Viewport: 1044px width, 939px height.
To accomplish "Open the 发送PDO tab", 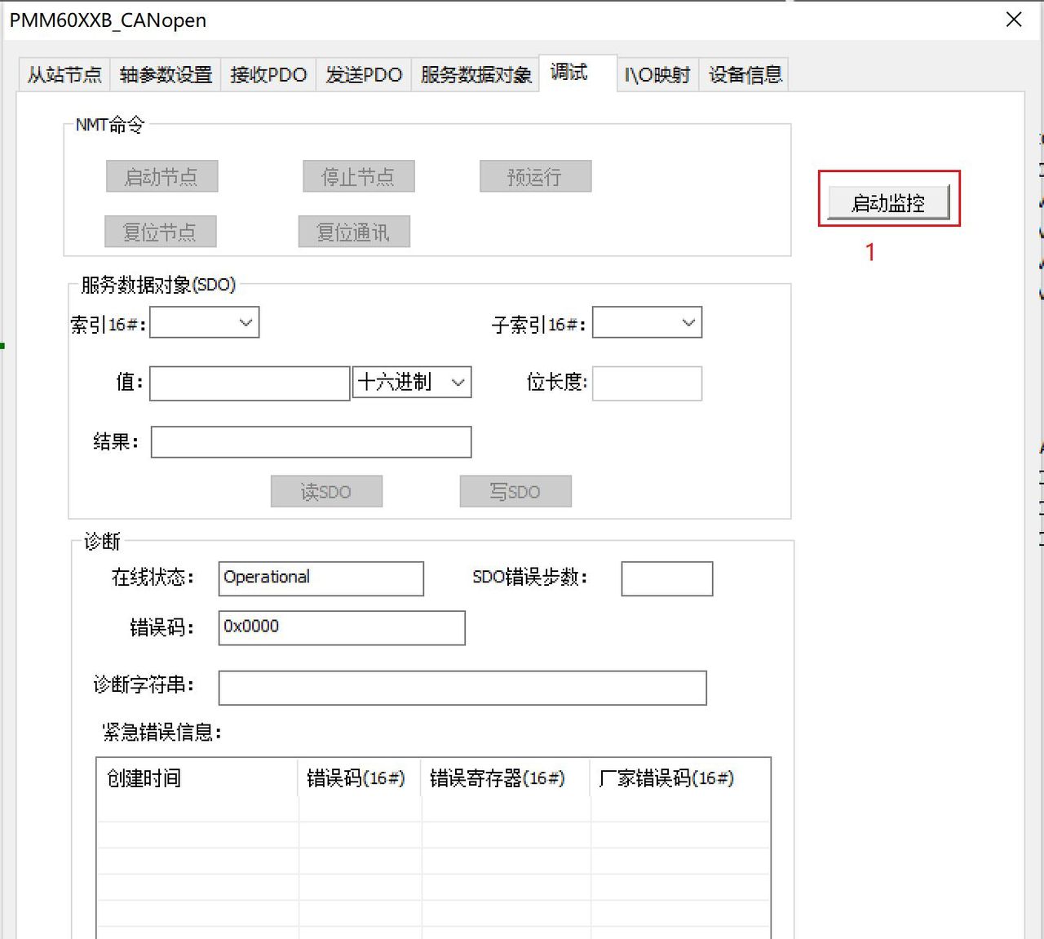I will click(x=364, y=73).
